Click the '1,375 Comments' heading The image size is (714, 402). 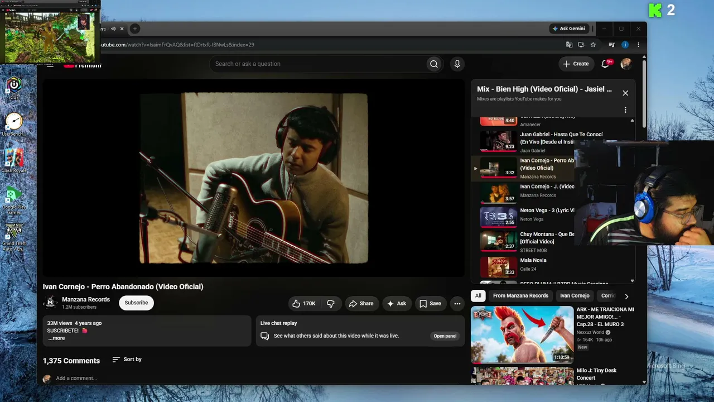[71, 361]
